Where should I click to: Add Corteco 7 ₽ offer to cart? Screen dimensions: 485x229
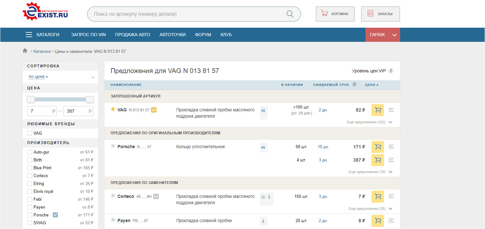point(378,197)
